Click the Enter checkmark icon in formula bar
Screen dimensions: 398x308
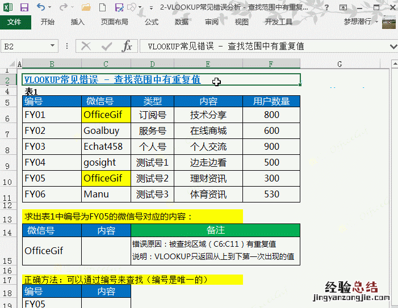coord(106,46)
